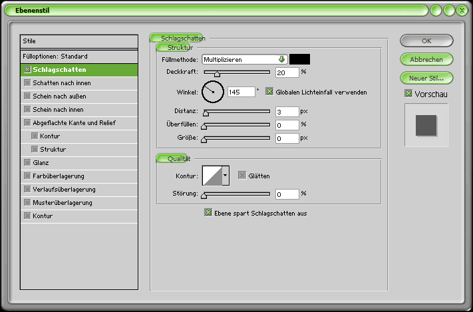Open the Füllmethode Multiplizieren dropdown

245,59
